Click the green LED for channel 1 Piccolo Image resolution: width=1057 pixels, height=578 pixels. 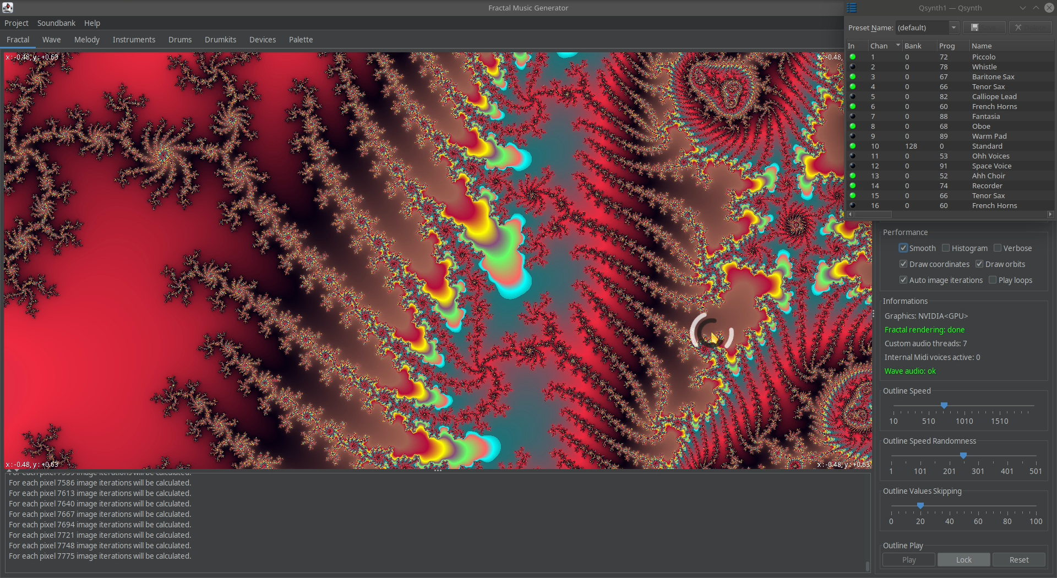coord(853,57)
